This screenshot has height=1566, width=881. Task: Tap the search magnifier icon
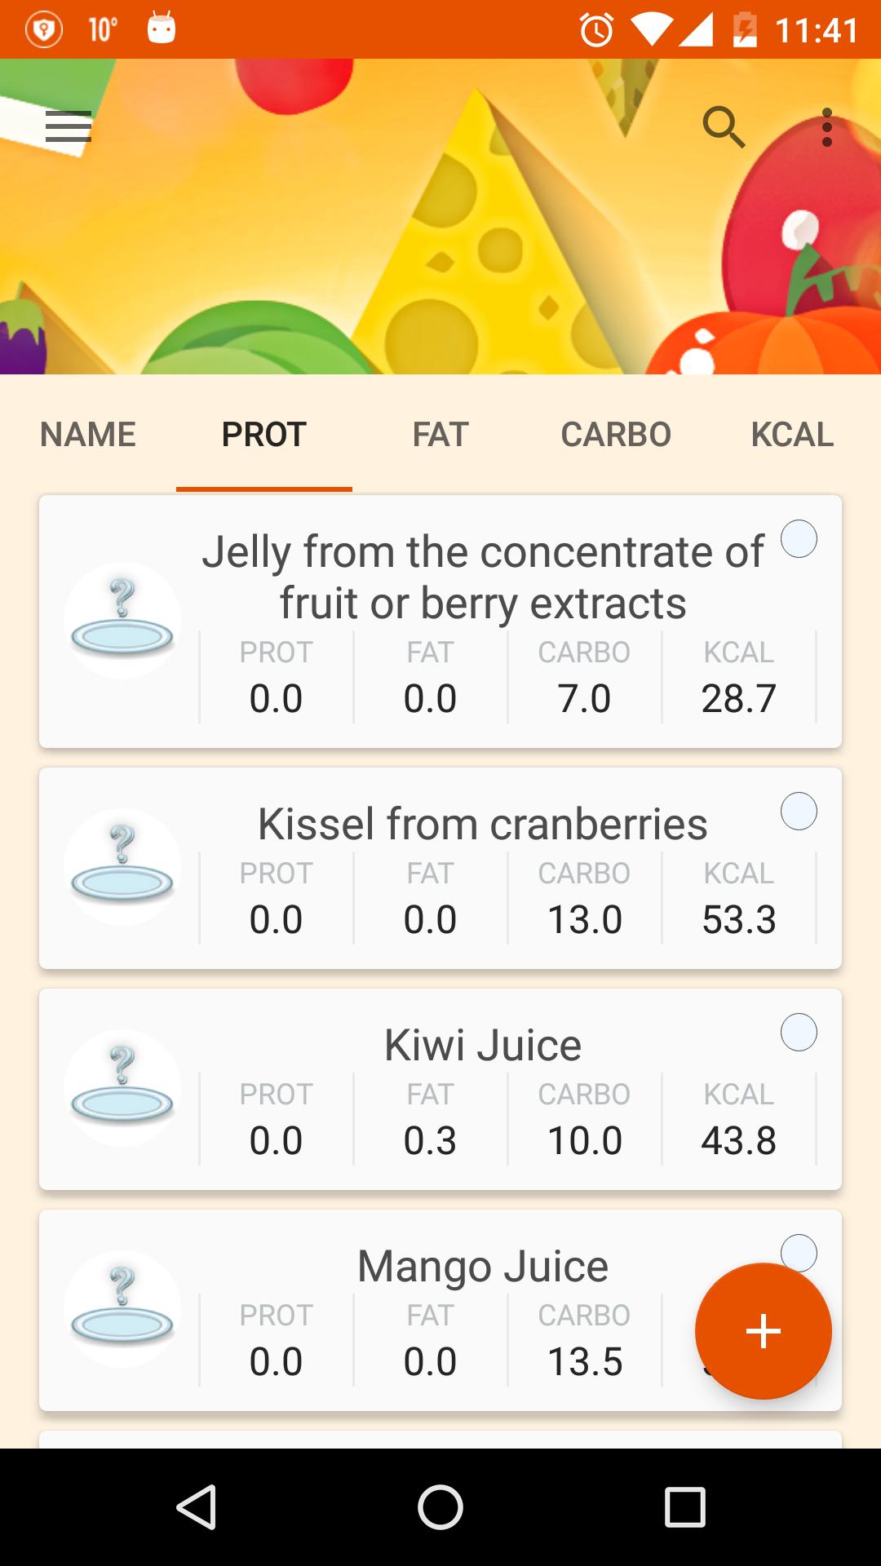click(x=724, y=127)
